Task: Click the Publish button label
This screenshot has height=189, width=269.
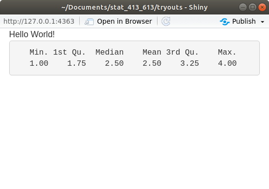Action: pyautogui.click(x=244, y=21)
